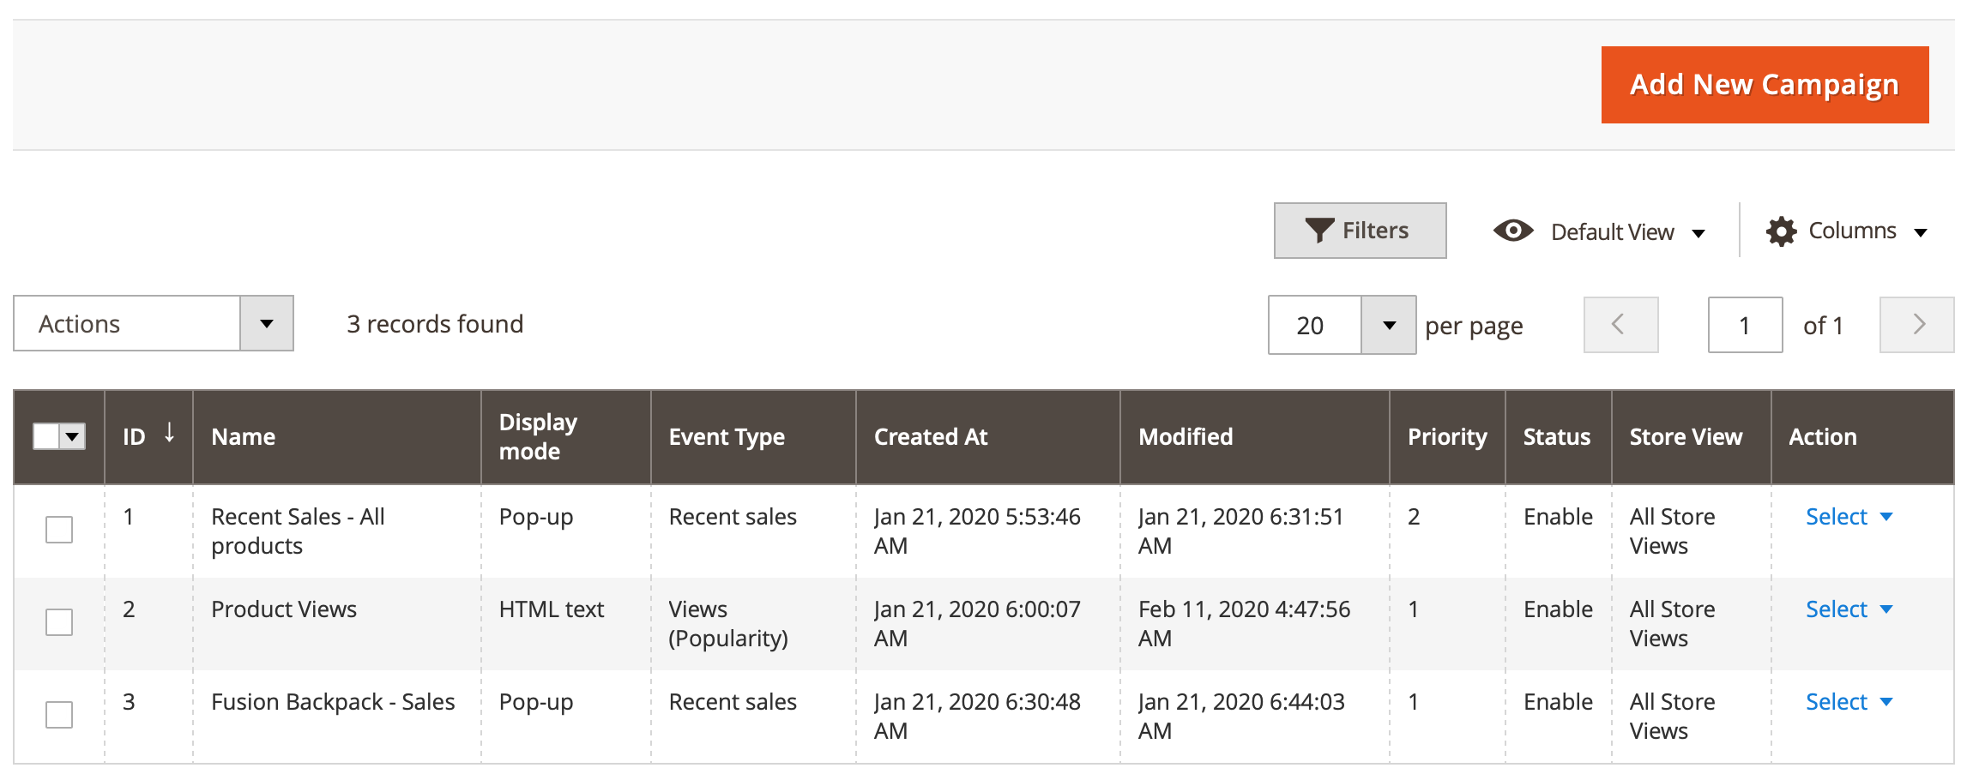Screen dimensions: 1973x780
Task: Sort by the Created At column
Action: [x=988, y=437]
